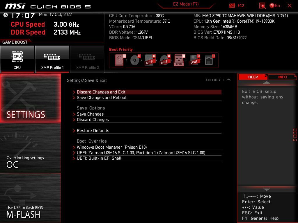Click the clock icon by the time
The height and width of the screenshot is (223, 298).
6,15
